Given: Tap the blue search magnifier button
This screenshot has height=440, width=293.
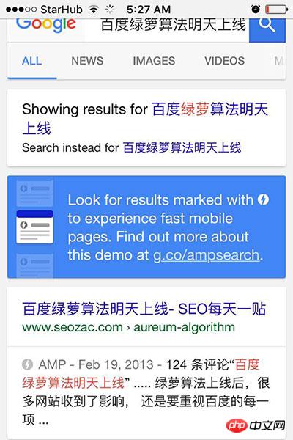Looking at the screenshot, I should coord(267,30).
